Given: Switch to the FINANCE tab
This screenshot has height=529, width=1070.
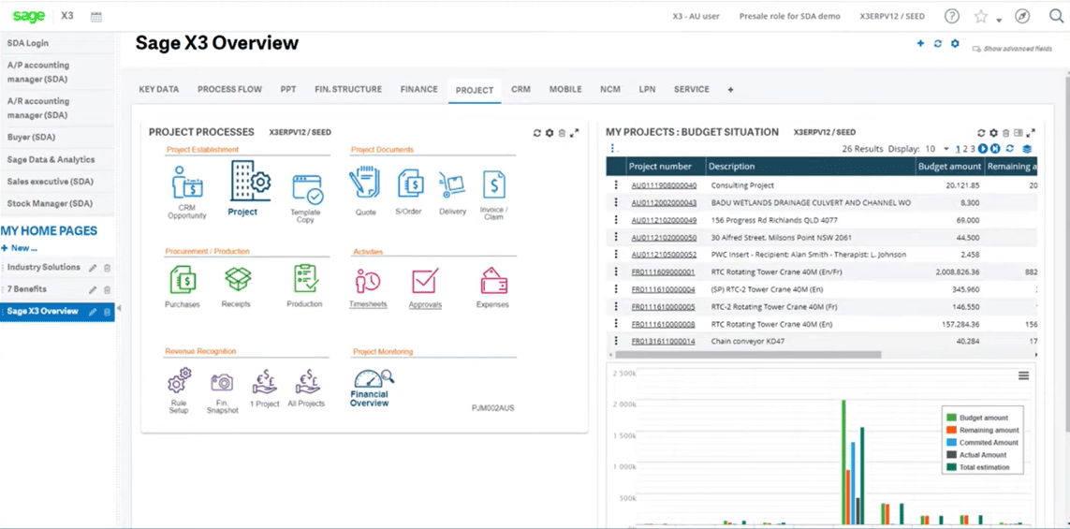Looking at the screenshot, I should point(419,90).
